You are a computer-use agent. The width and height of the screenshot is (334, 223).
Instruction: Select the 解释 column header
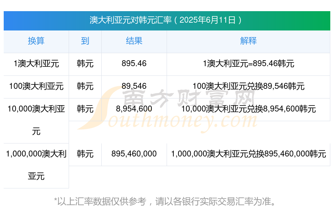point(248,41)
